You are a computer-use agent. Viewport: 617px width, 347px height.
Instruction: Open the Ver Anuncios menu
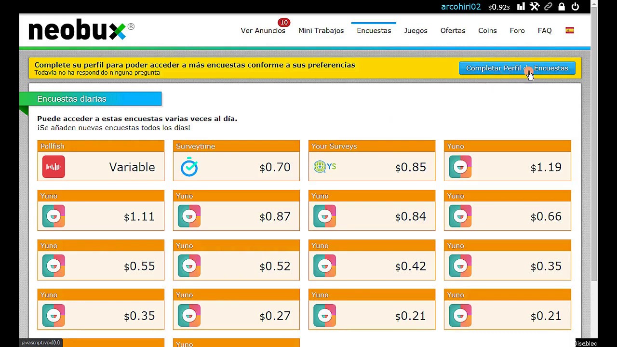[x=263, y=30]
